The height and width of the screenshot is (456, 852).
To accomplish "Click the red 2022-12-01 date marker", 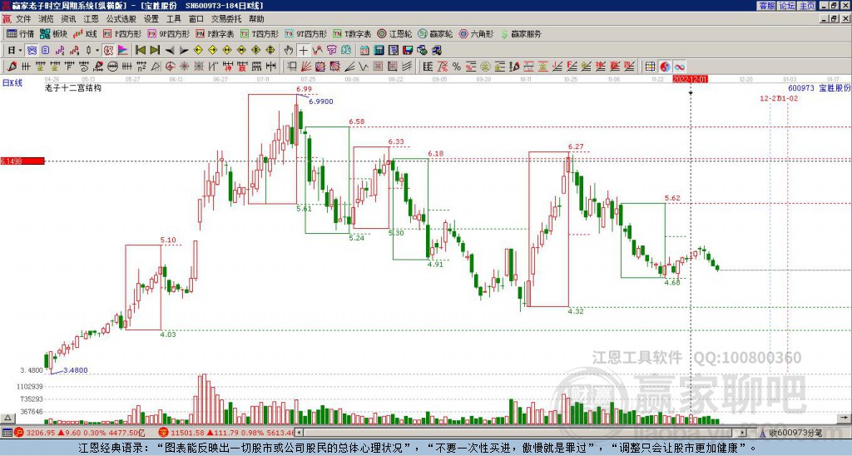I will tap(690, 79).
